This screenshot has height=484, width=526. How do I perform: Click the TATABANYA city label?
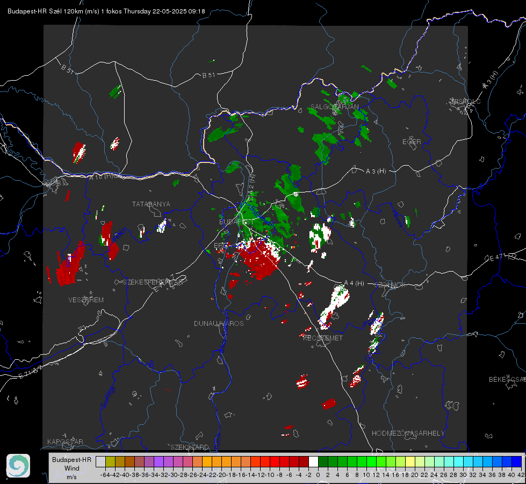pos(151,204)
